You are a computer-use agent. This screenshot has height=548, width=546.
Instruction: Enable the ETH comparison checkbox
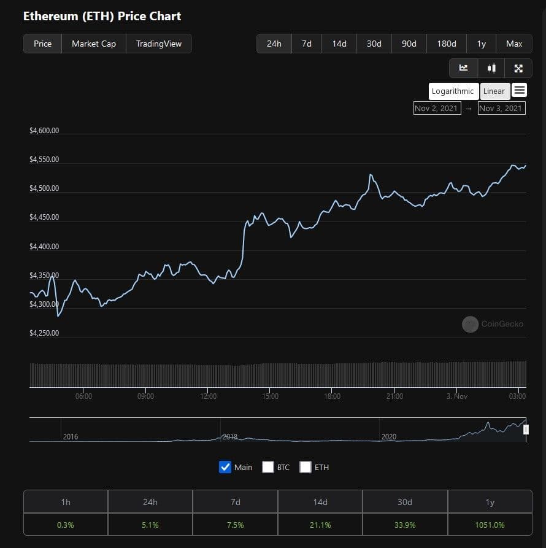[x=306, y=467]
